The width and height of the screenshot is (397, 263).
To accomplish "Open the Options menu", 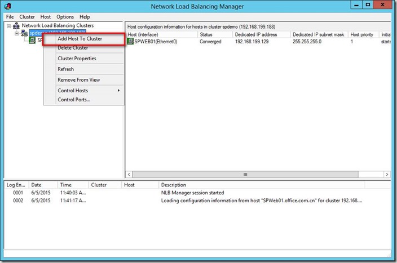I will click(x=65, y=17).
